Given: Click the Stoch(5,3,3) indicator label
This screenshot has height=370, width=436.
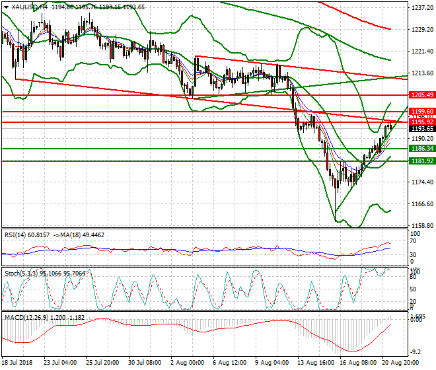Looking at the screenshot, I should click(45, 274).
